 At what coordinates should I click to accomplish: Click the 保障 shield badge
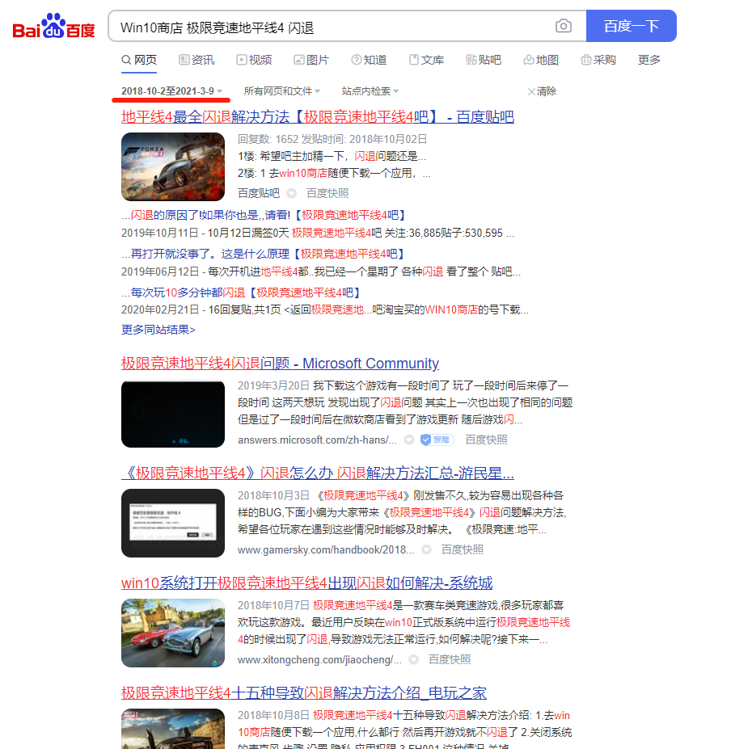click(437, 440)
